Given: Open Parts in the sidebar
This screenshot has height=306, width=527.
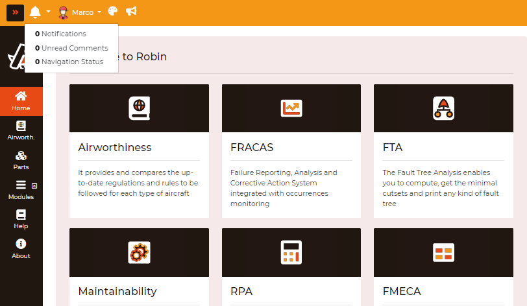Looking at the screenshot, I should click(21, 160).
